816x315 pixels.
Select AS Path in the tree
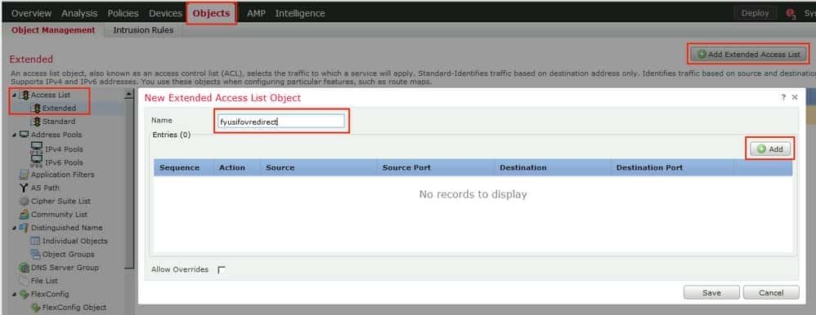(x=45, y=188)
